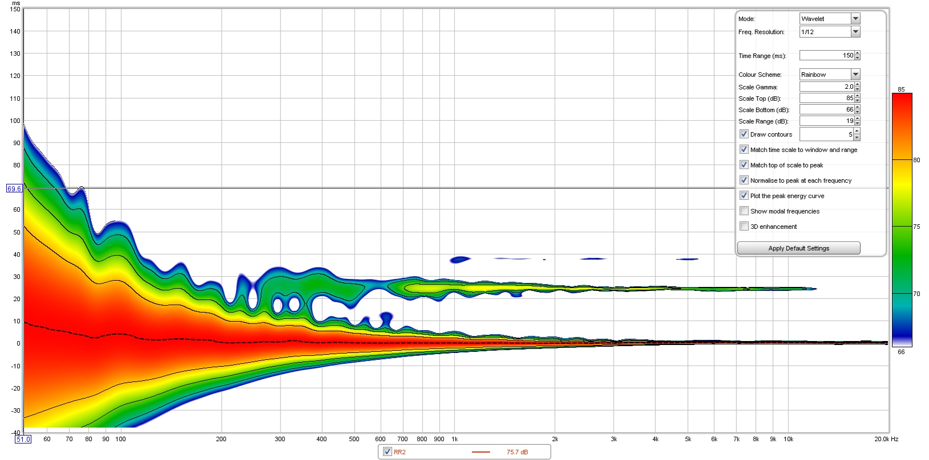The image size is (929, 460).
Task: Click the Scale Bottom (dB) value field
Action: click(x=827, y=109)
